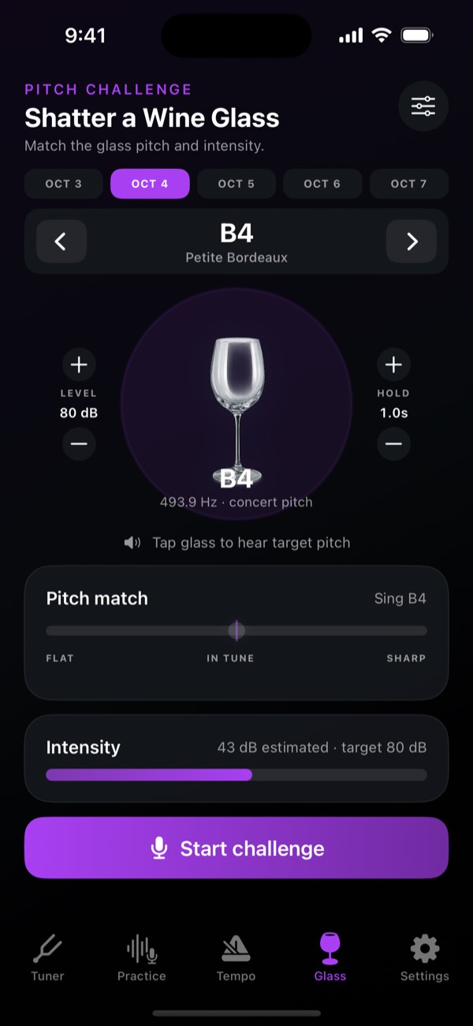Screen dimensions: 473x1026
Task: Start the challenge with microphone button
Action: (x=236, y=848)
